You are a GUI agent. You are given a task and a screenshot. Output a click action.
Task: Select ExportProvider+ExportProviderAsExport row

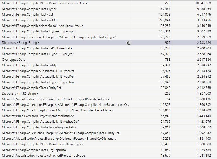click(109, 99)
